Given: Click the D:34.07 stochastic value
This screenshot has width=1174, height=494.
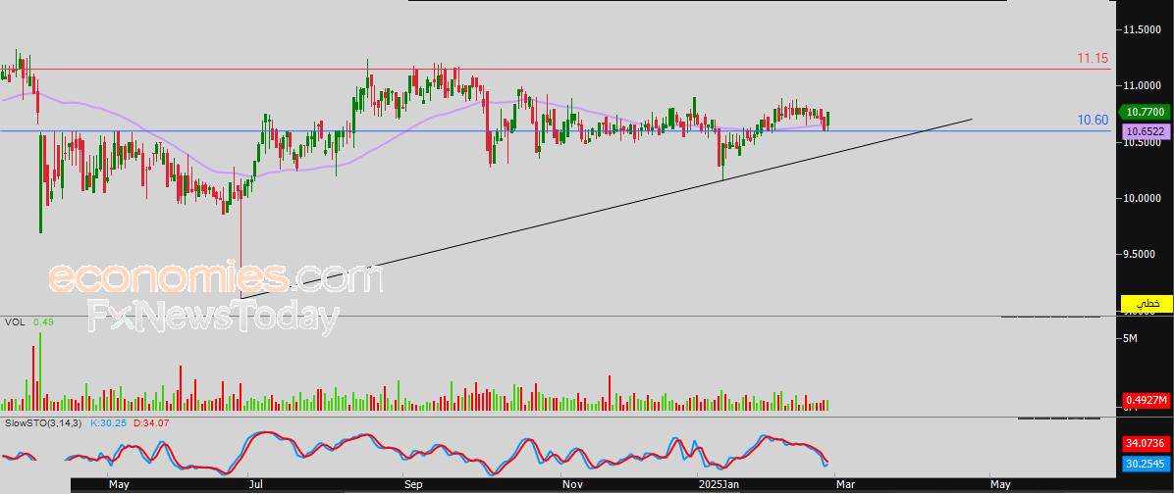Looking at the screenshot, I should (151, 423).
